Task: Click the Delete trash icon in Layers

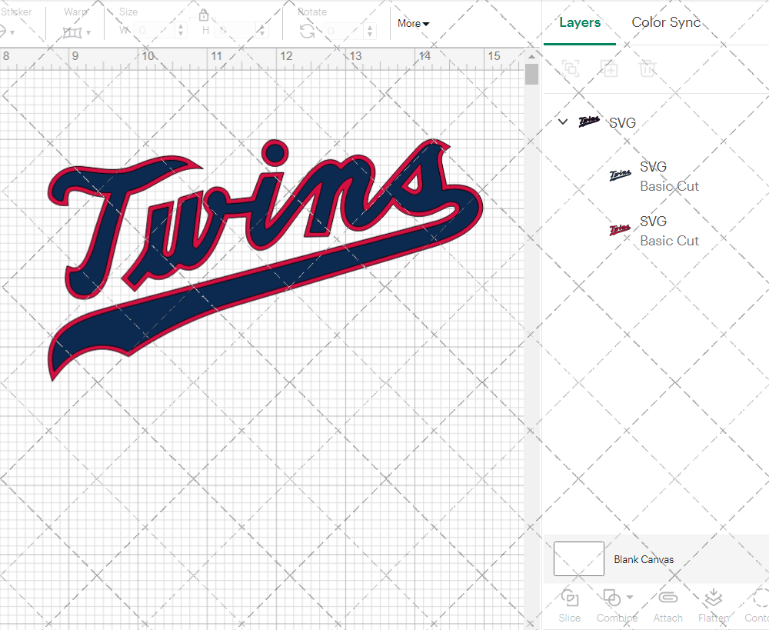Action: pos(647,68)
